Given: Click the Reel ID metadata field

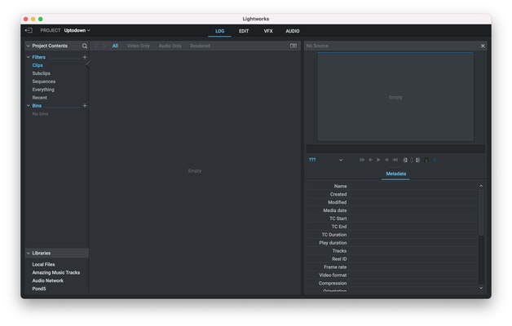Looking at the screenshot, I should [413, 259].
